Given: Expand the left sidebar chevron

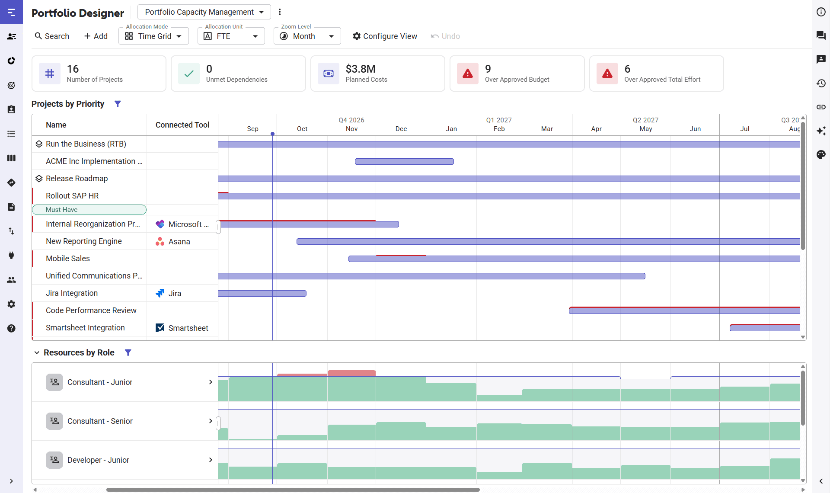Looking at the screenshot, I should coord(11,481).
